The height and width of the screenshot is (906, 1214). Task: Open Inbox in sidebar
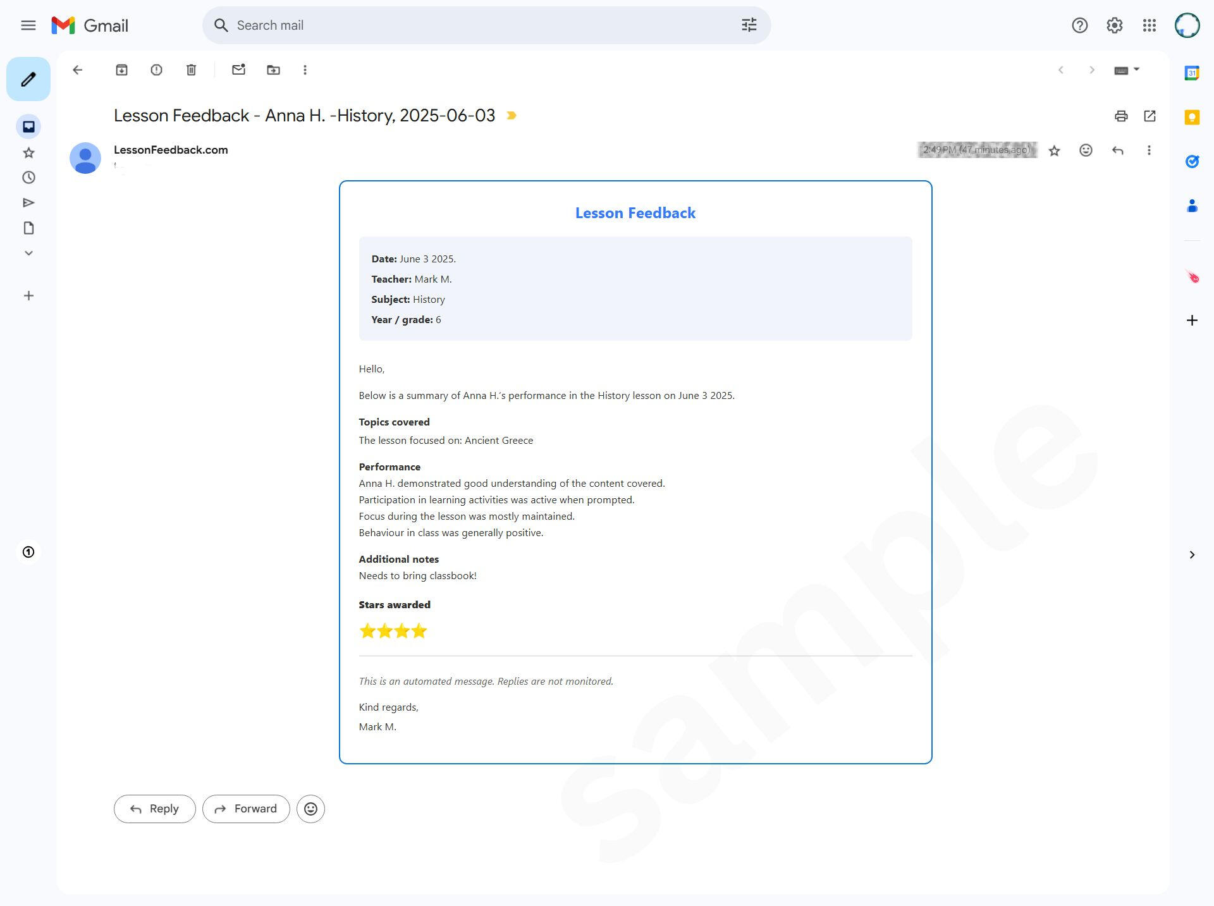[28, 126]
